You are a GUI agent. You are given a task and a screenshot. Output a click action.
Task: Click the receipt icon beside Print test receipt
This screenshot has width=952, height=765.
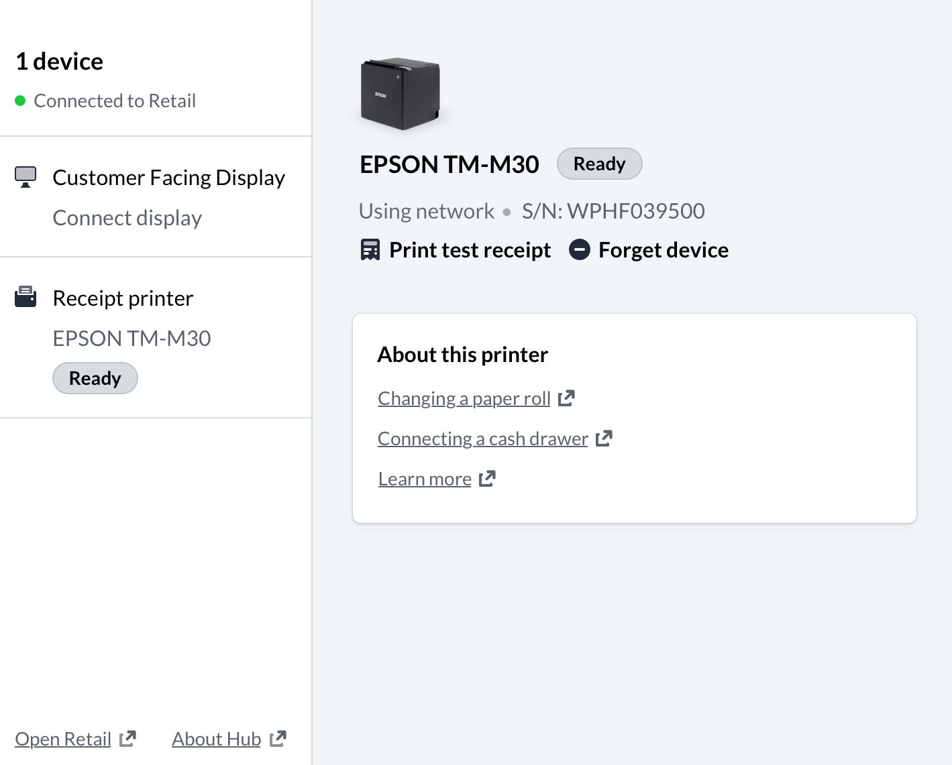coord(370,250)
